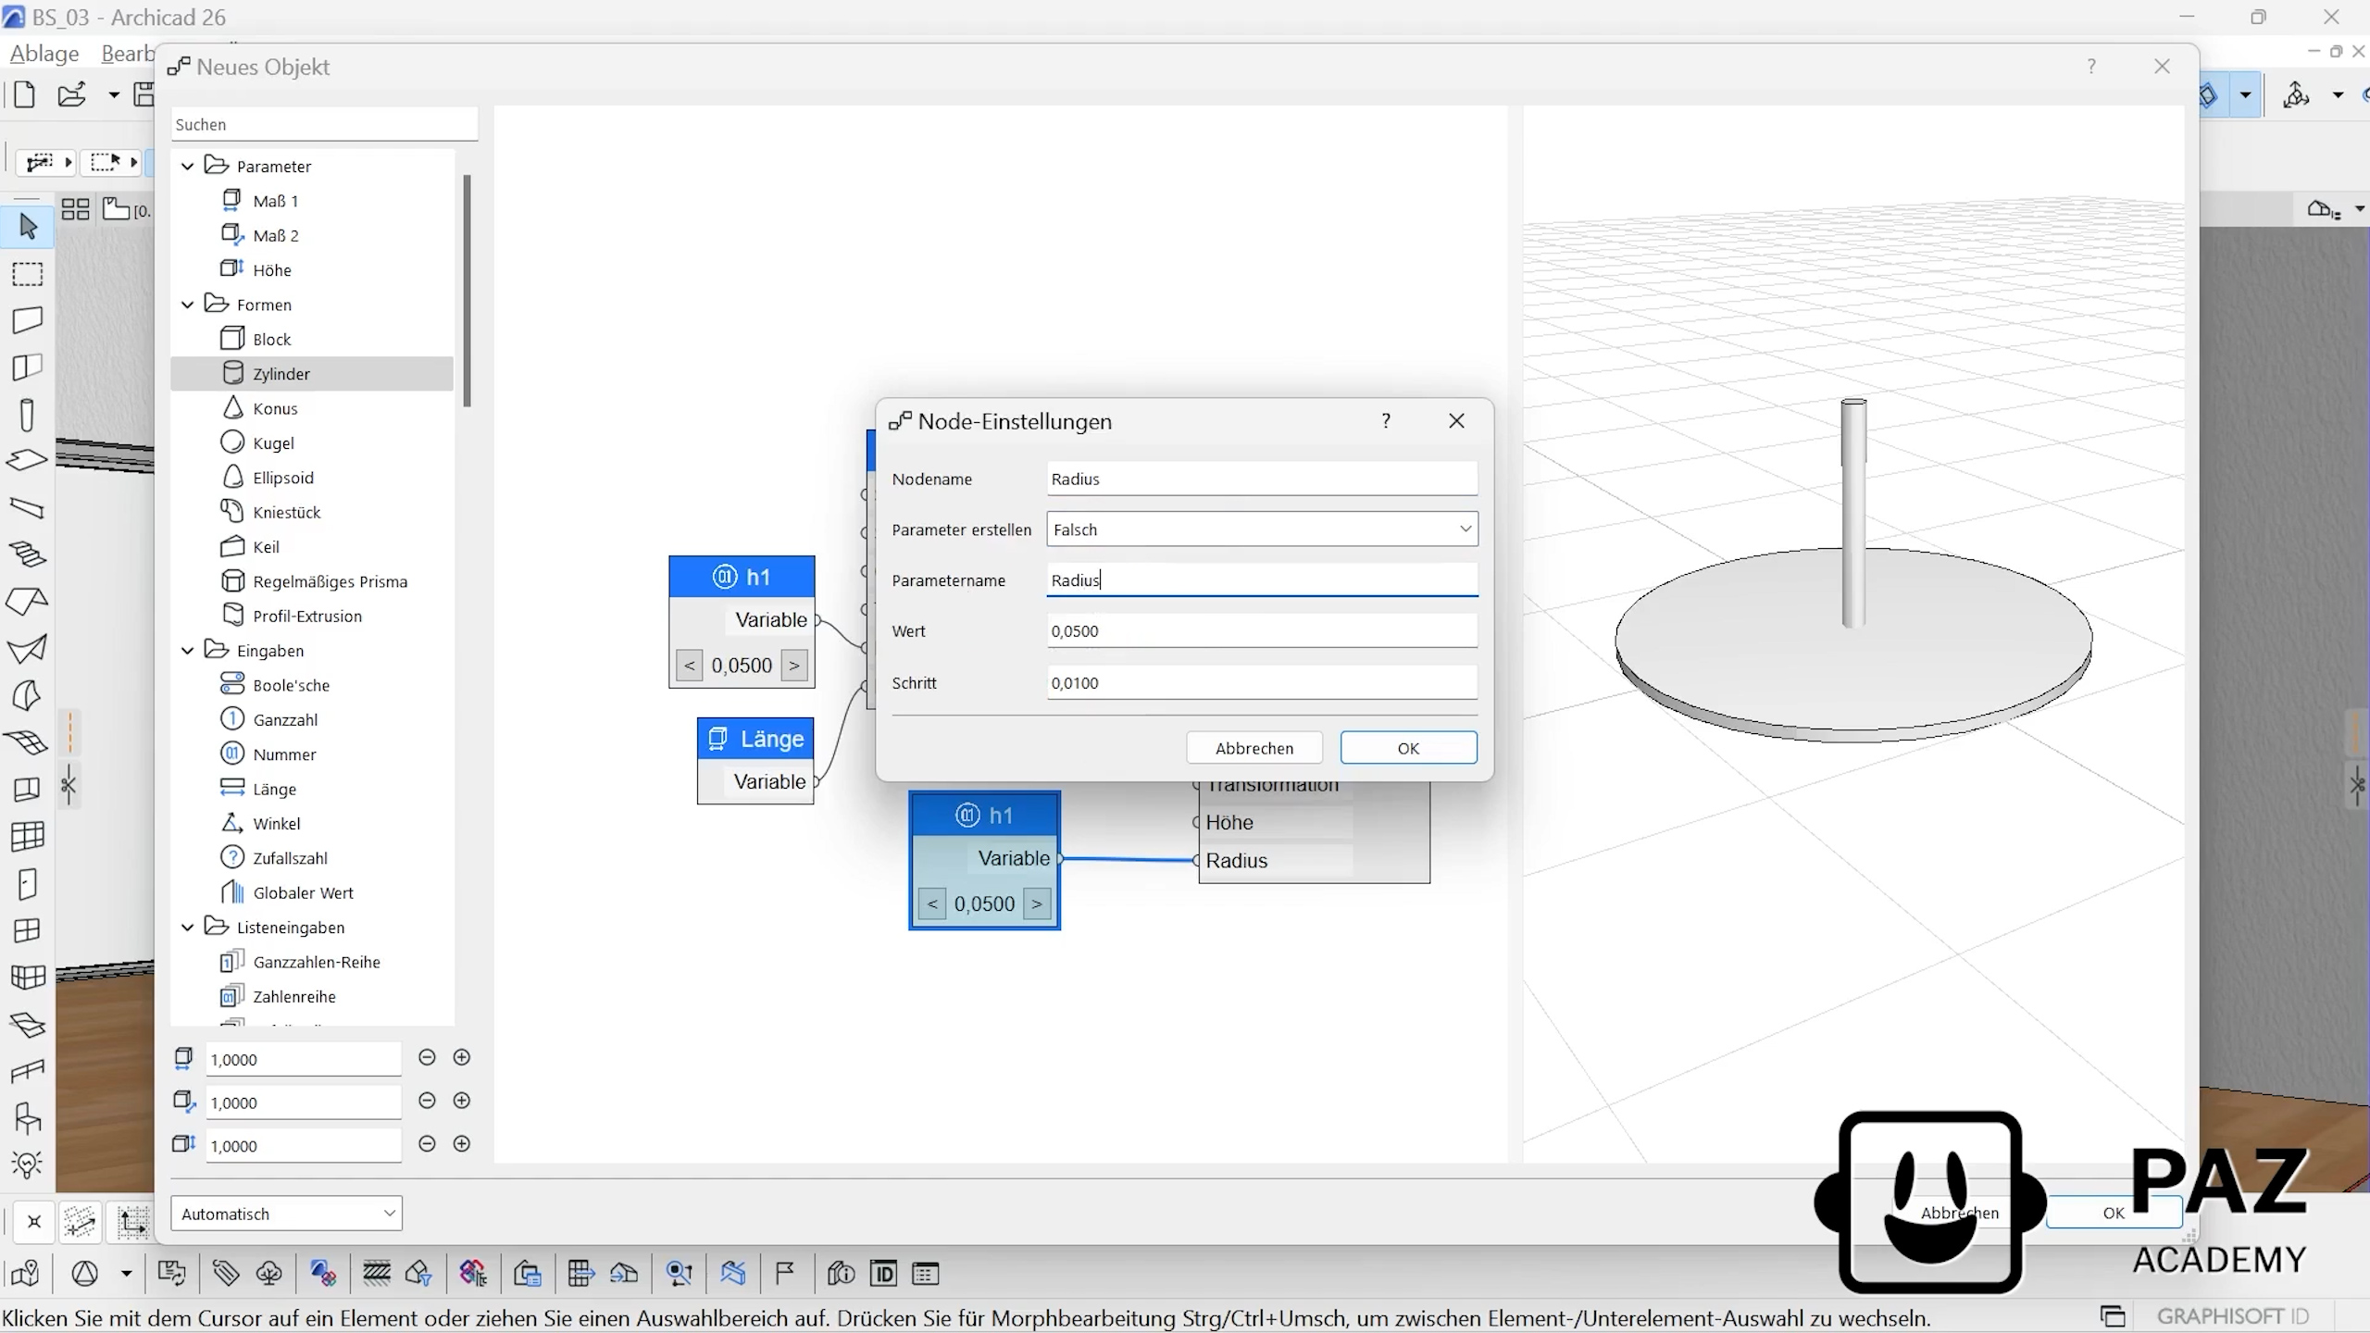This screenshot has height=1333, width=2370.
Task: Increase the first dimension value with plus
Action: [x=462, y=1057]
